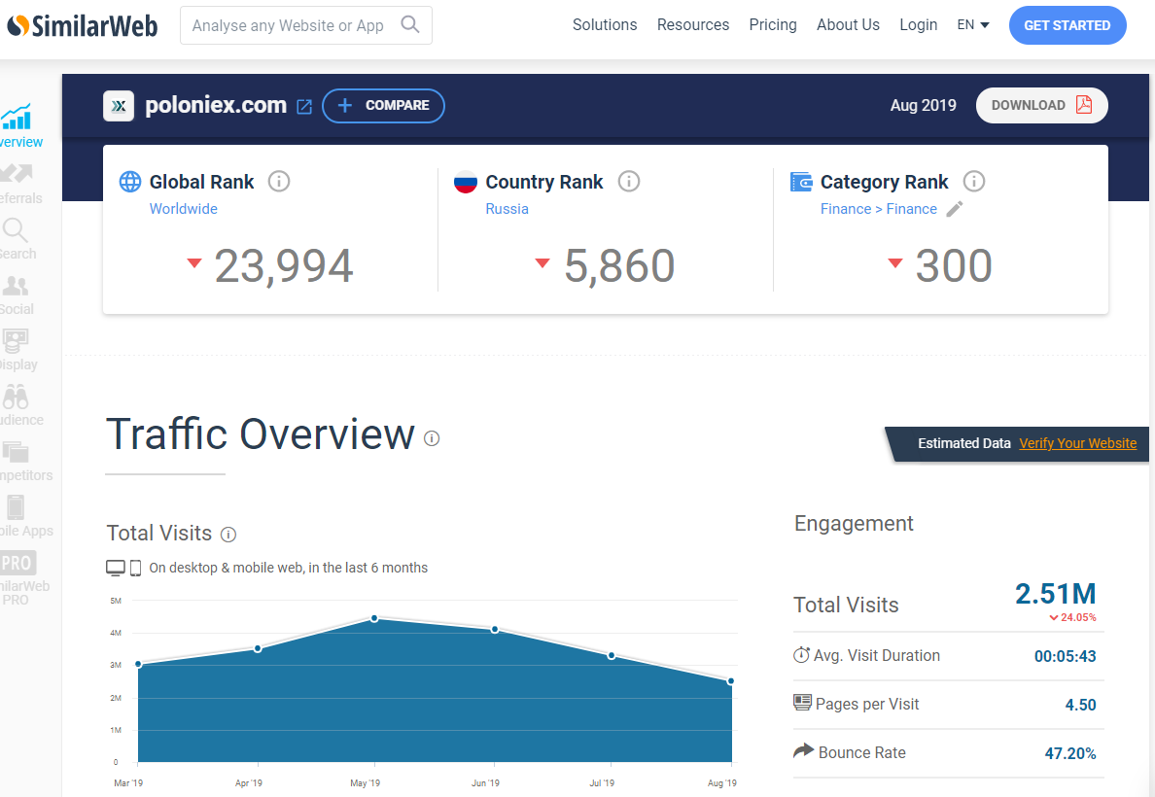Focus the Analyse any Website search field

[305, 25]
